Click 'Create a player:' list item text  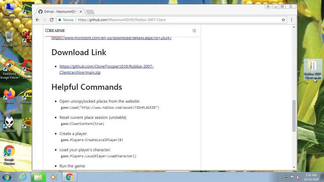[x=73, y=134]
